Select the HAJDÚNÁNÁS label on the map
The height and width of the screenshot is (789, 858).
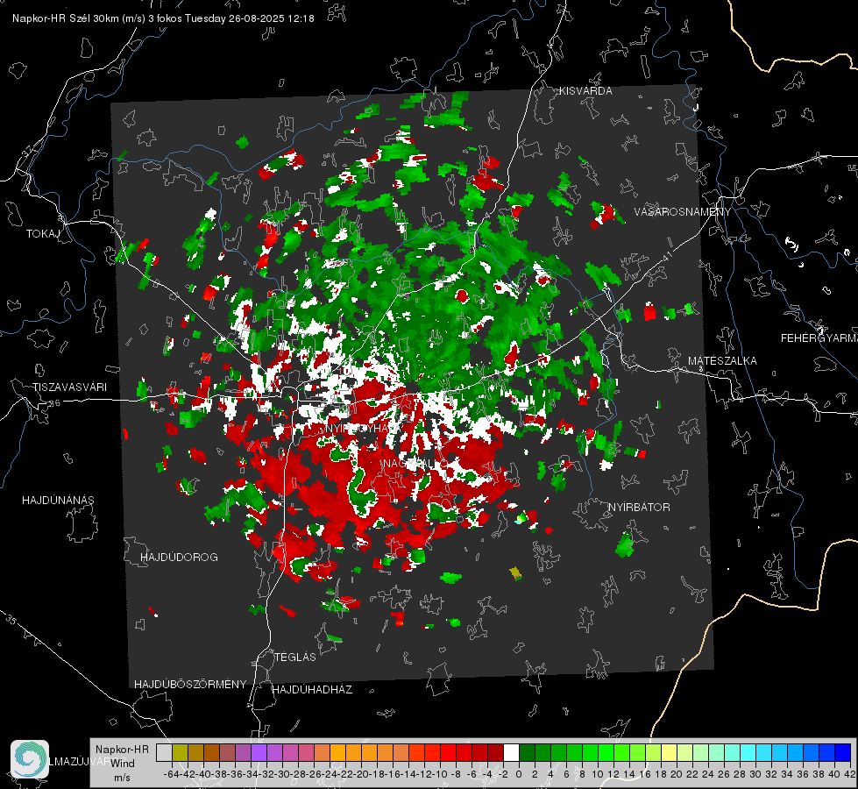[x=58, y=500]
